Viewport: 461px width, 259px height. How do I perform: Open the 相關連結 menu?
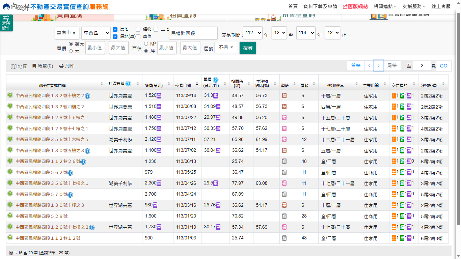pyautogui.click(x=385, y=6)
